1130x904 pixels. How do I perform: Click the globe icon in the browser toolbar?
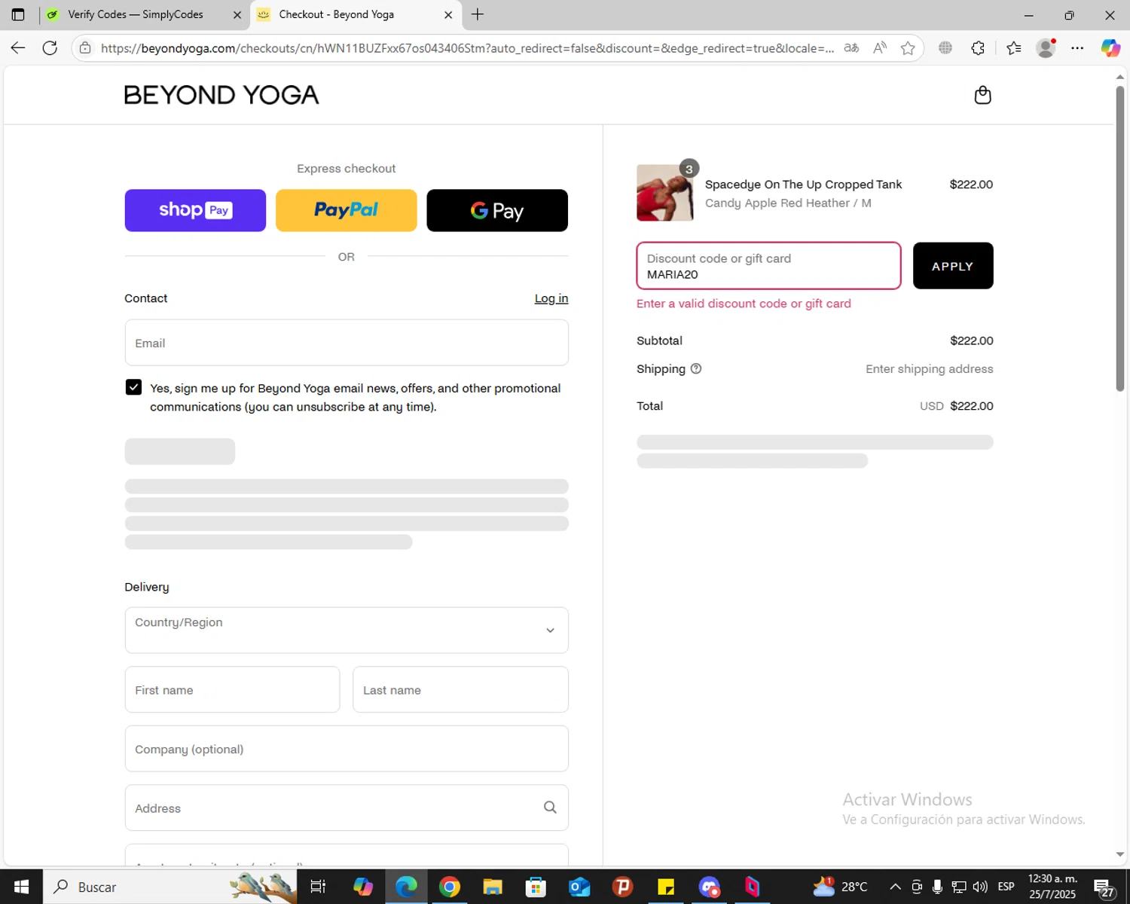point(945,48)
